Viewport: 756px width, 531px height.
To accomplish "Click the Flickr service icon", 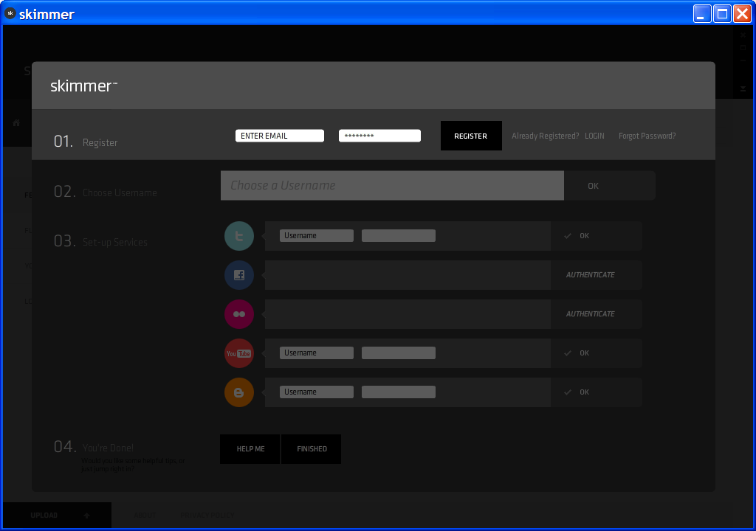I will pos(239,314).
